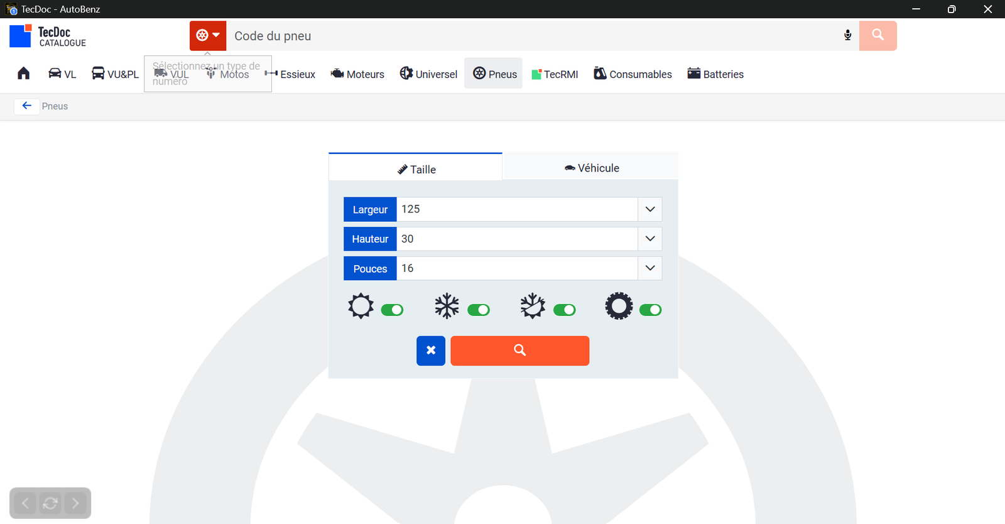Go back with the breadcrumb arrow

coord(26,106)
